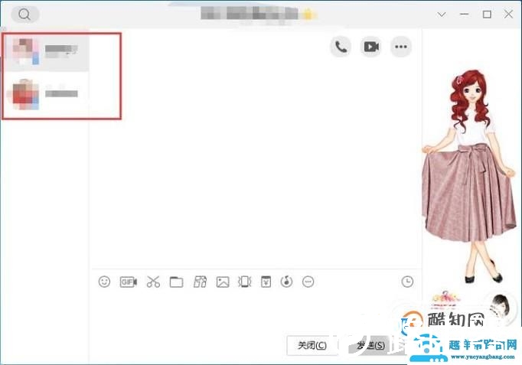Open the search box magnifier icon
The height and width of the screenshot is (365, 522).
pos(24,15)
